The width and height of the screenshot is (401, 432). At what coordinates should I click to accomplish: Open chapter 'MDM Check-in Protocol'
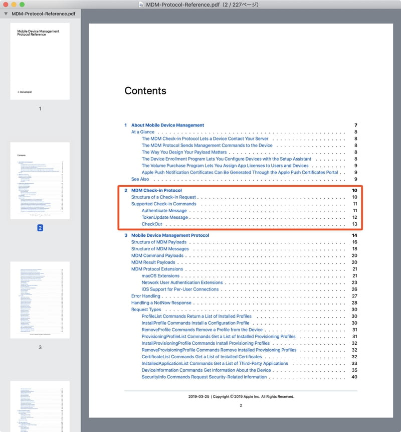156,190
